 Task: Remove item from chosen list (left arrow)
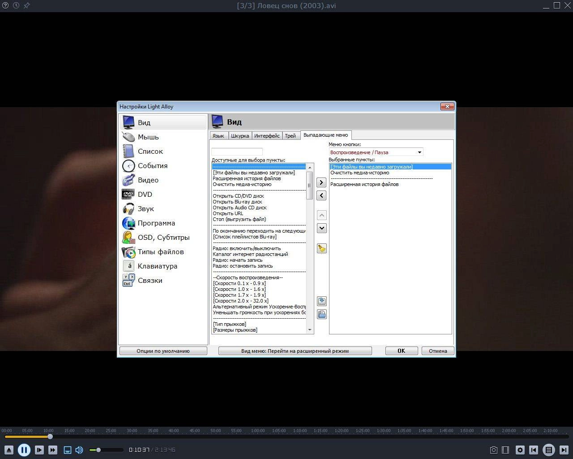[321, 195]
